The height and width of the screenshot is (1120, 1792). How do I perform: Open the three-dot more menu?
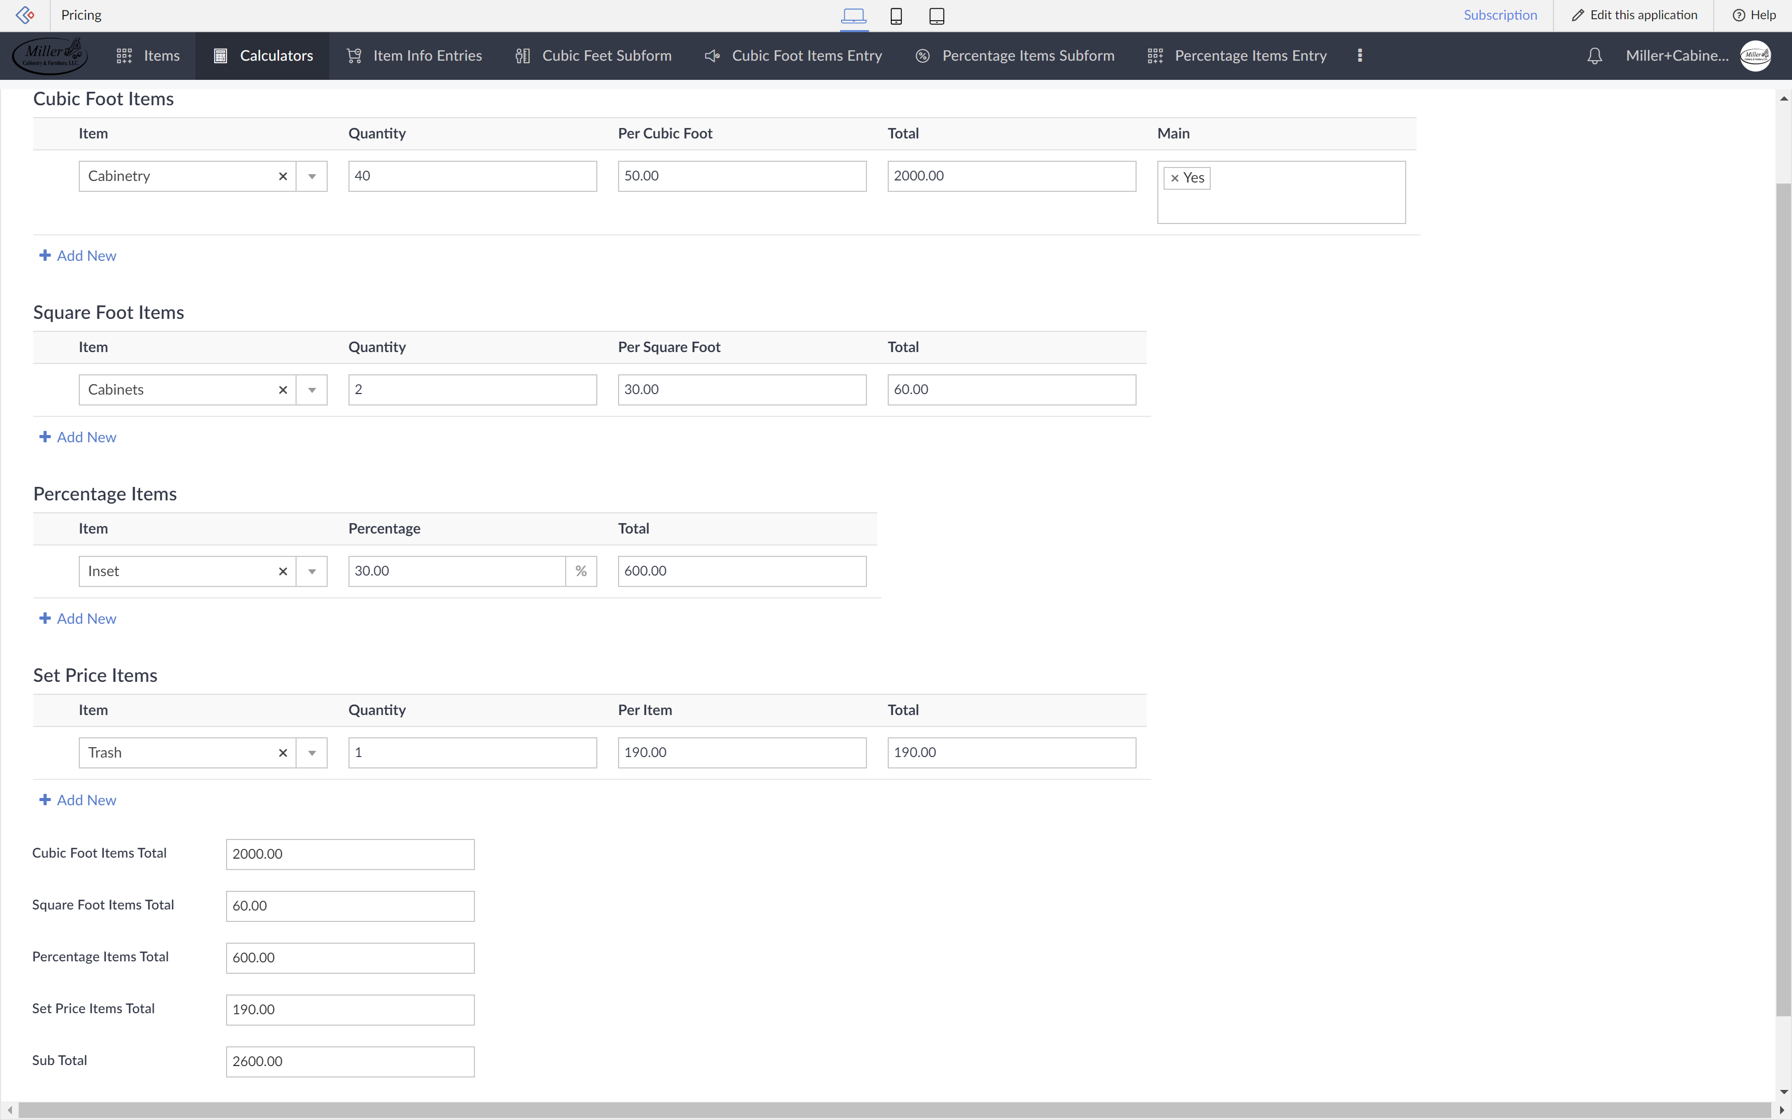[x=1360, y=55]
